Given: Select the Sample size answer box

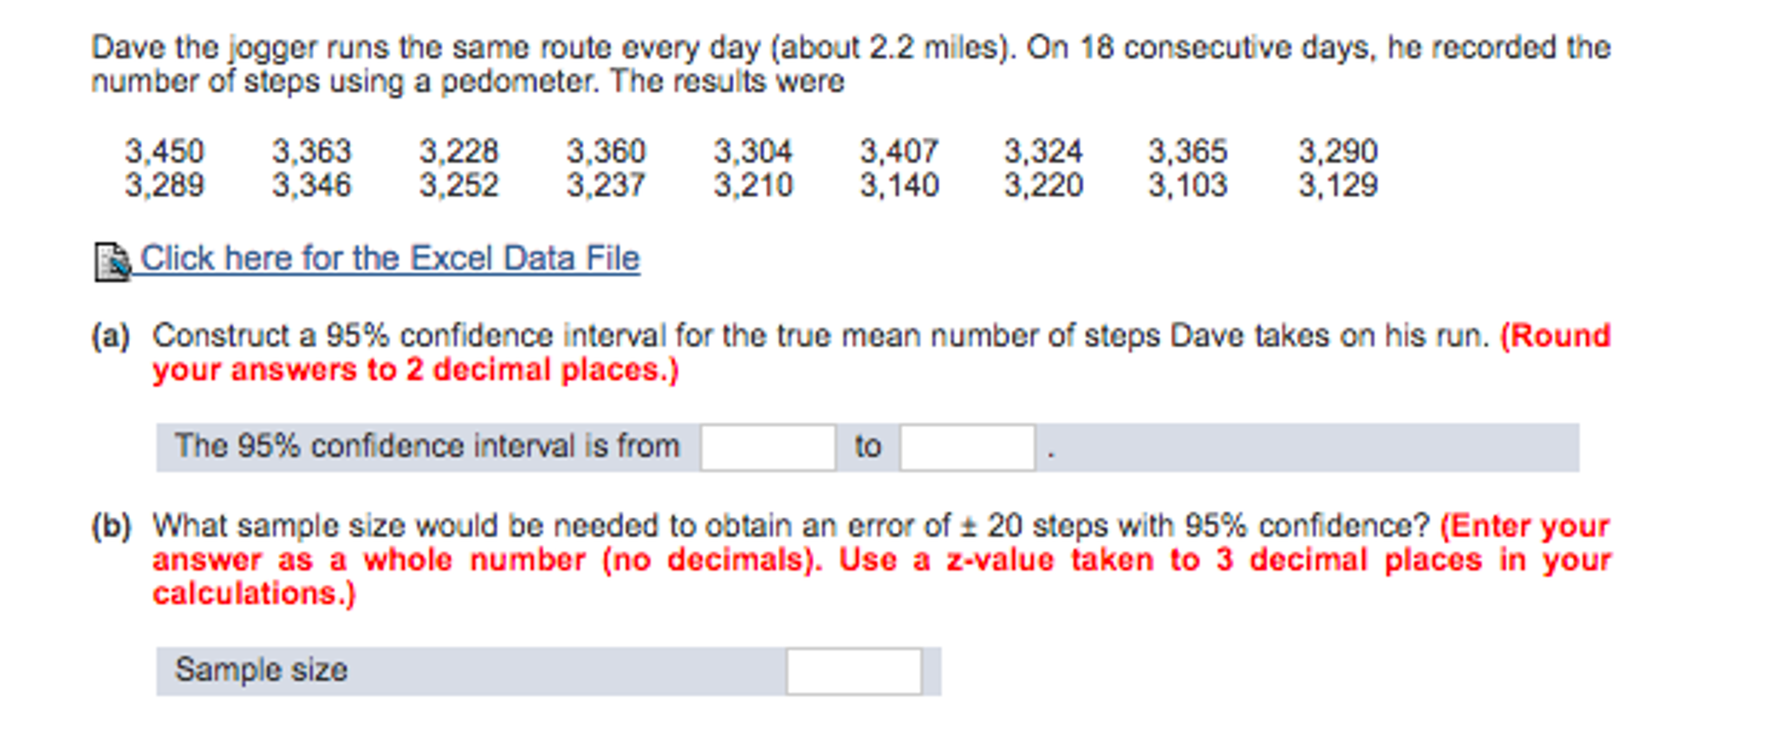Looking at the screenshot, I should point(854,671).
